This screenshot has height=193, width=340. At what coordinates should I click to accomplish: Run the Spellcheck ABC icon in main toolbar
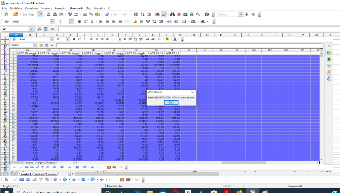tap(70, 15)
